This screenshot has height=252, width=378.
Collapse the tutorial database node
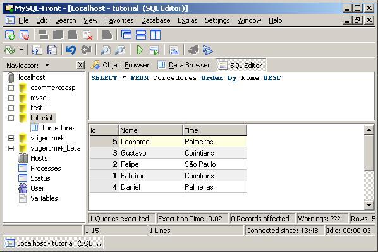[x=11, y=118]
